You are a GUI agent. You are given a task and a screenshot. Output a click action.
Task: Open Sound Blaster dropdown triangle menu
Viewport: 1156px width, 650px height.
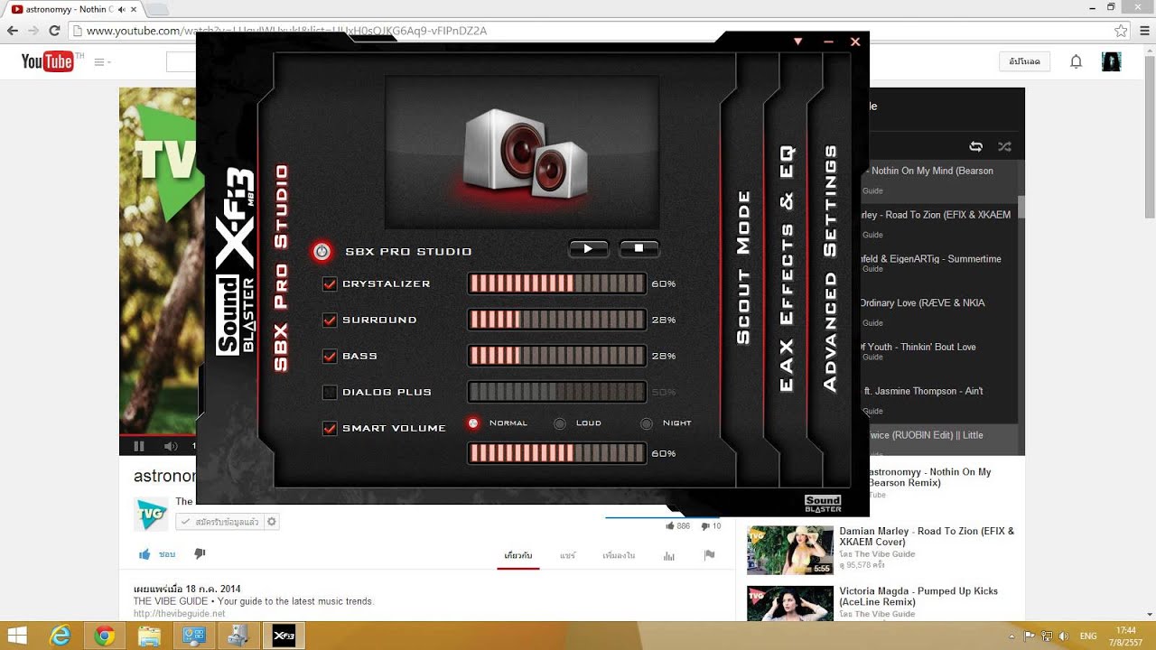click(x=797, y=42)
